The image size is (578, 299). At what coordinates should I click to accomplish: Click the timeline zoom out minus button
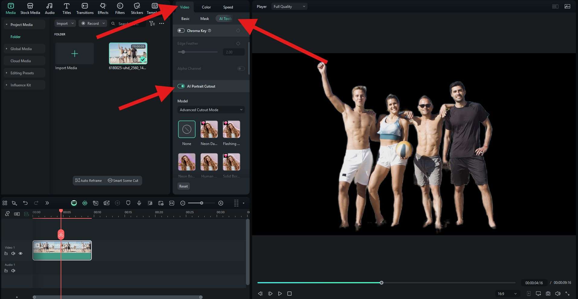183,203
